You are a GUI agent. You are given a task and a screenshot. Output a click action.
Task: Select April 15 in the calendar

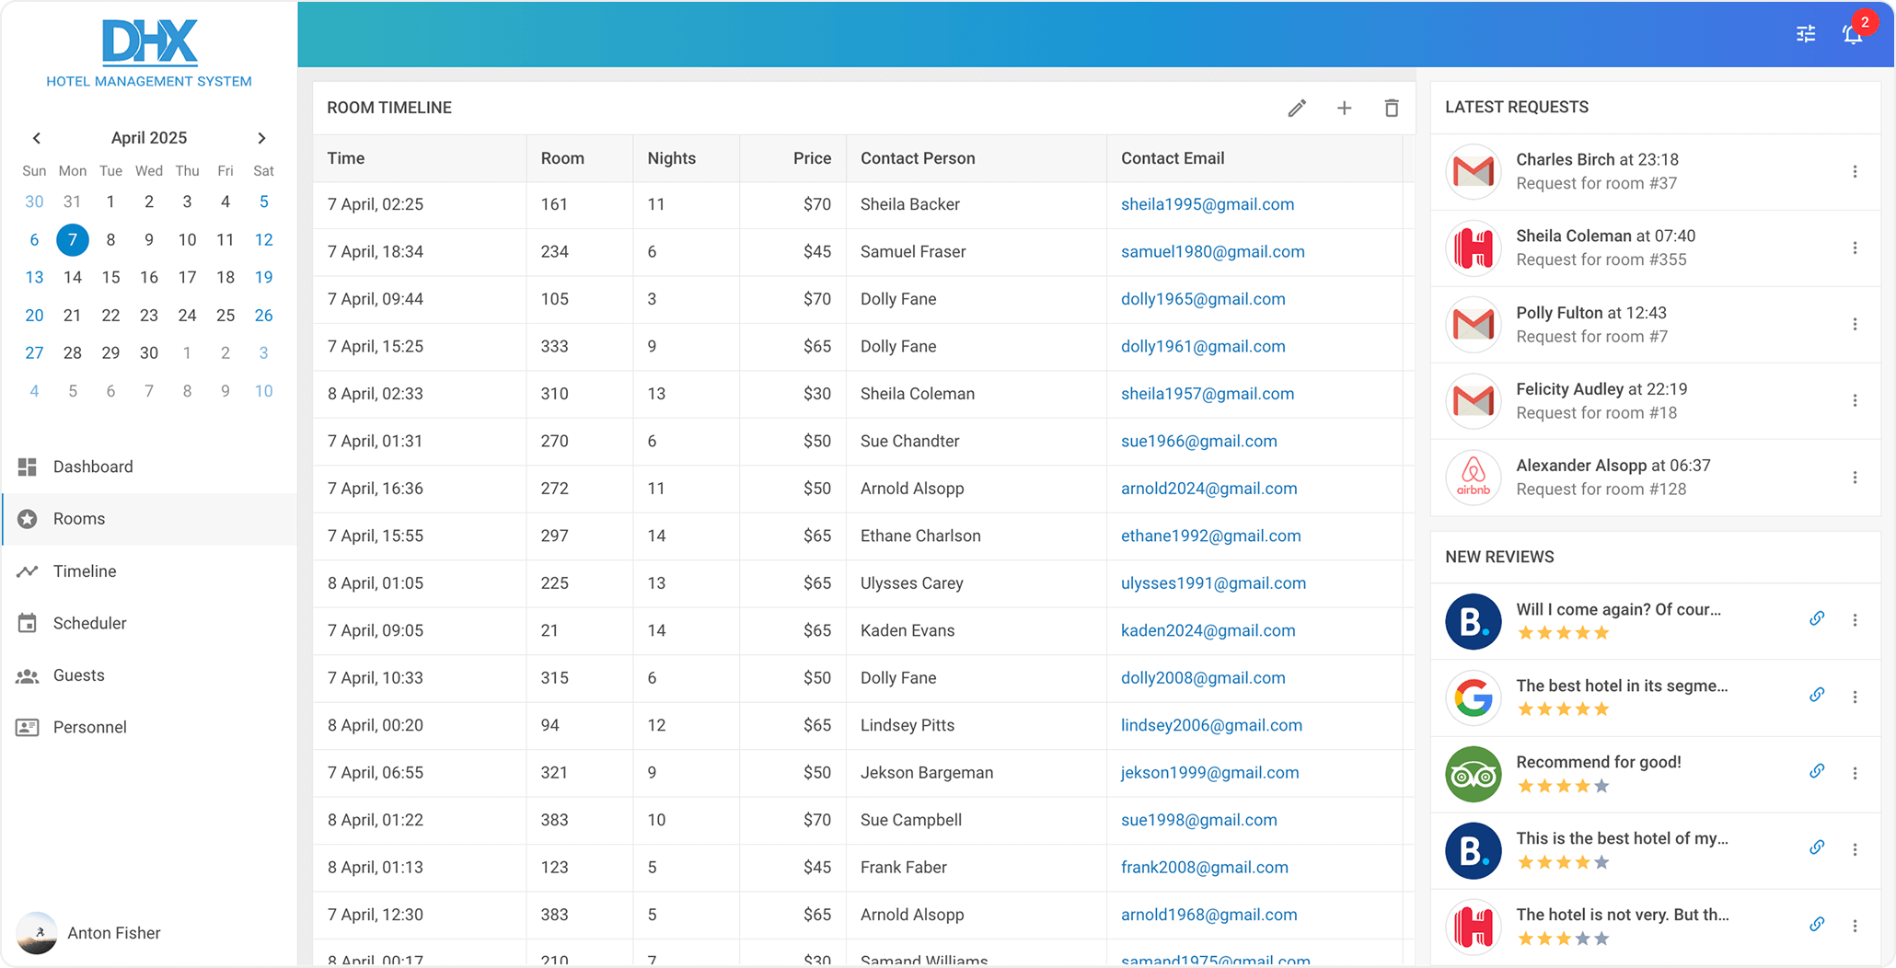point(110,277)
